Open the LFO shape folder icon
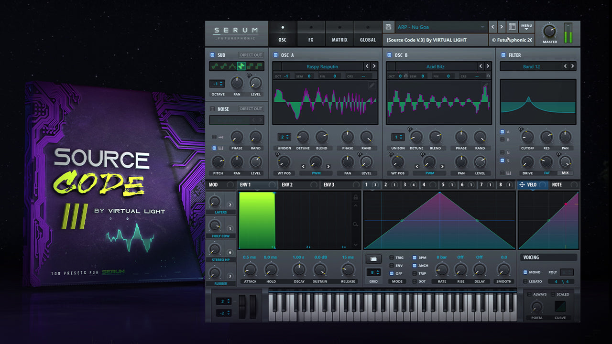 (373, 258)
